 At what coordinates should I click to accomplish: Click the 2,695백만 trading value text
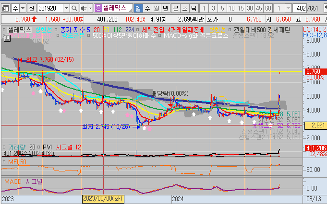(191, 19)
